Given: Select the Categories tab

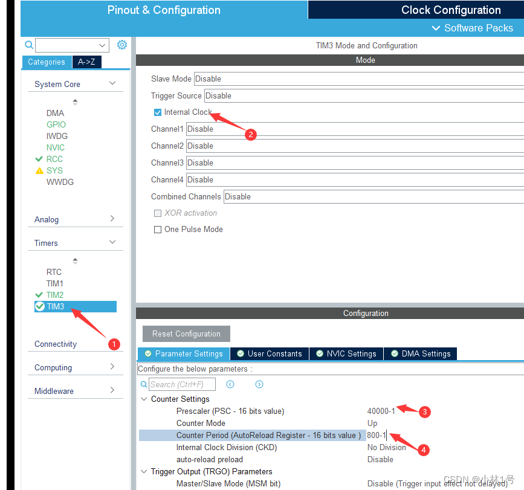Looking at the screenshot, I should click(x=47, y=62).
